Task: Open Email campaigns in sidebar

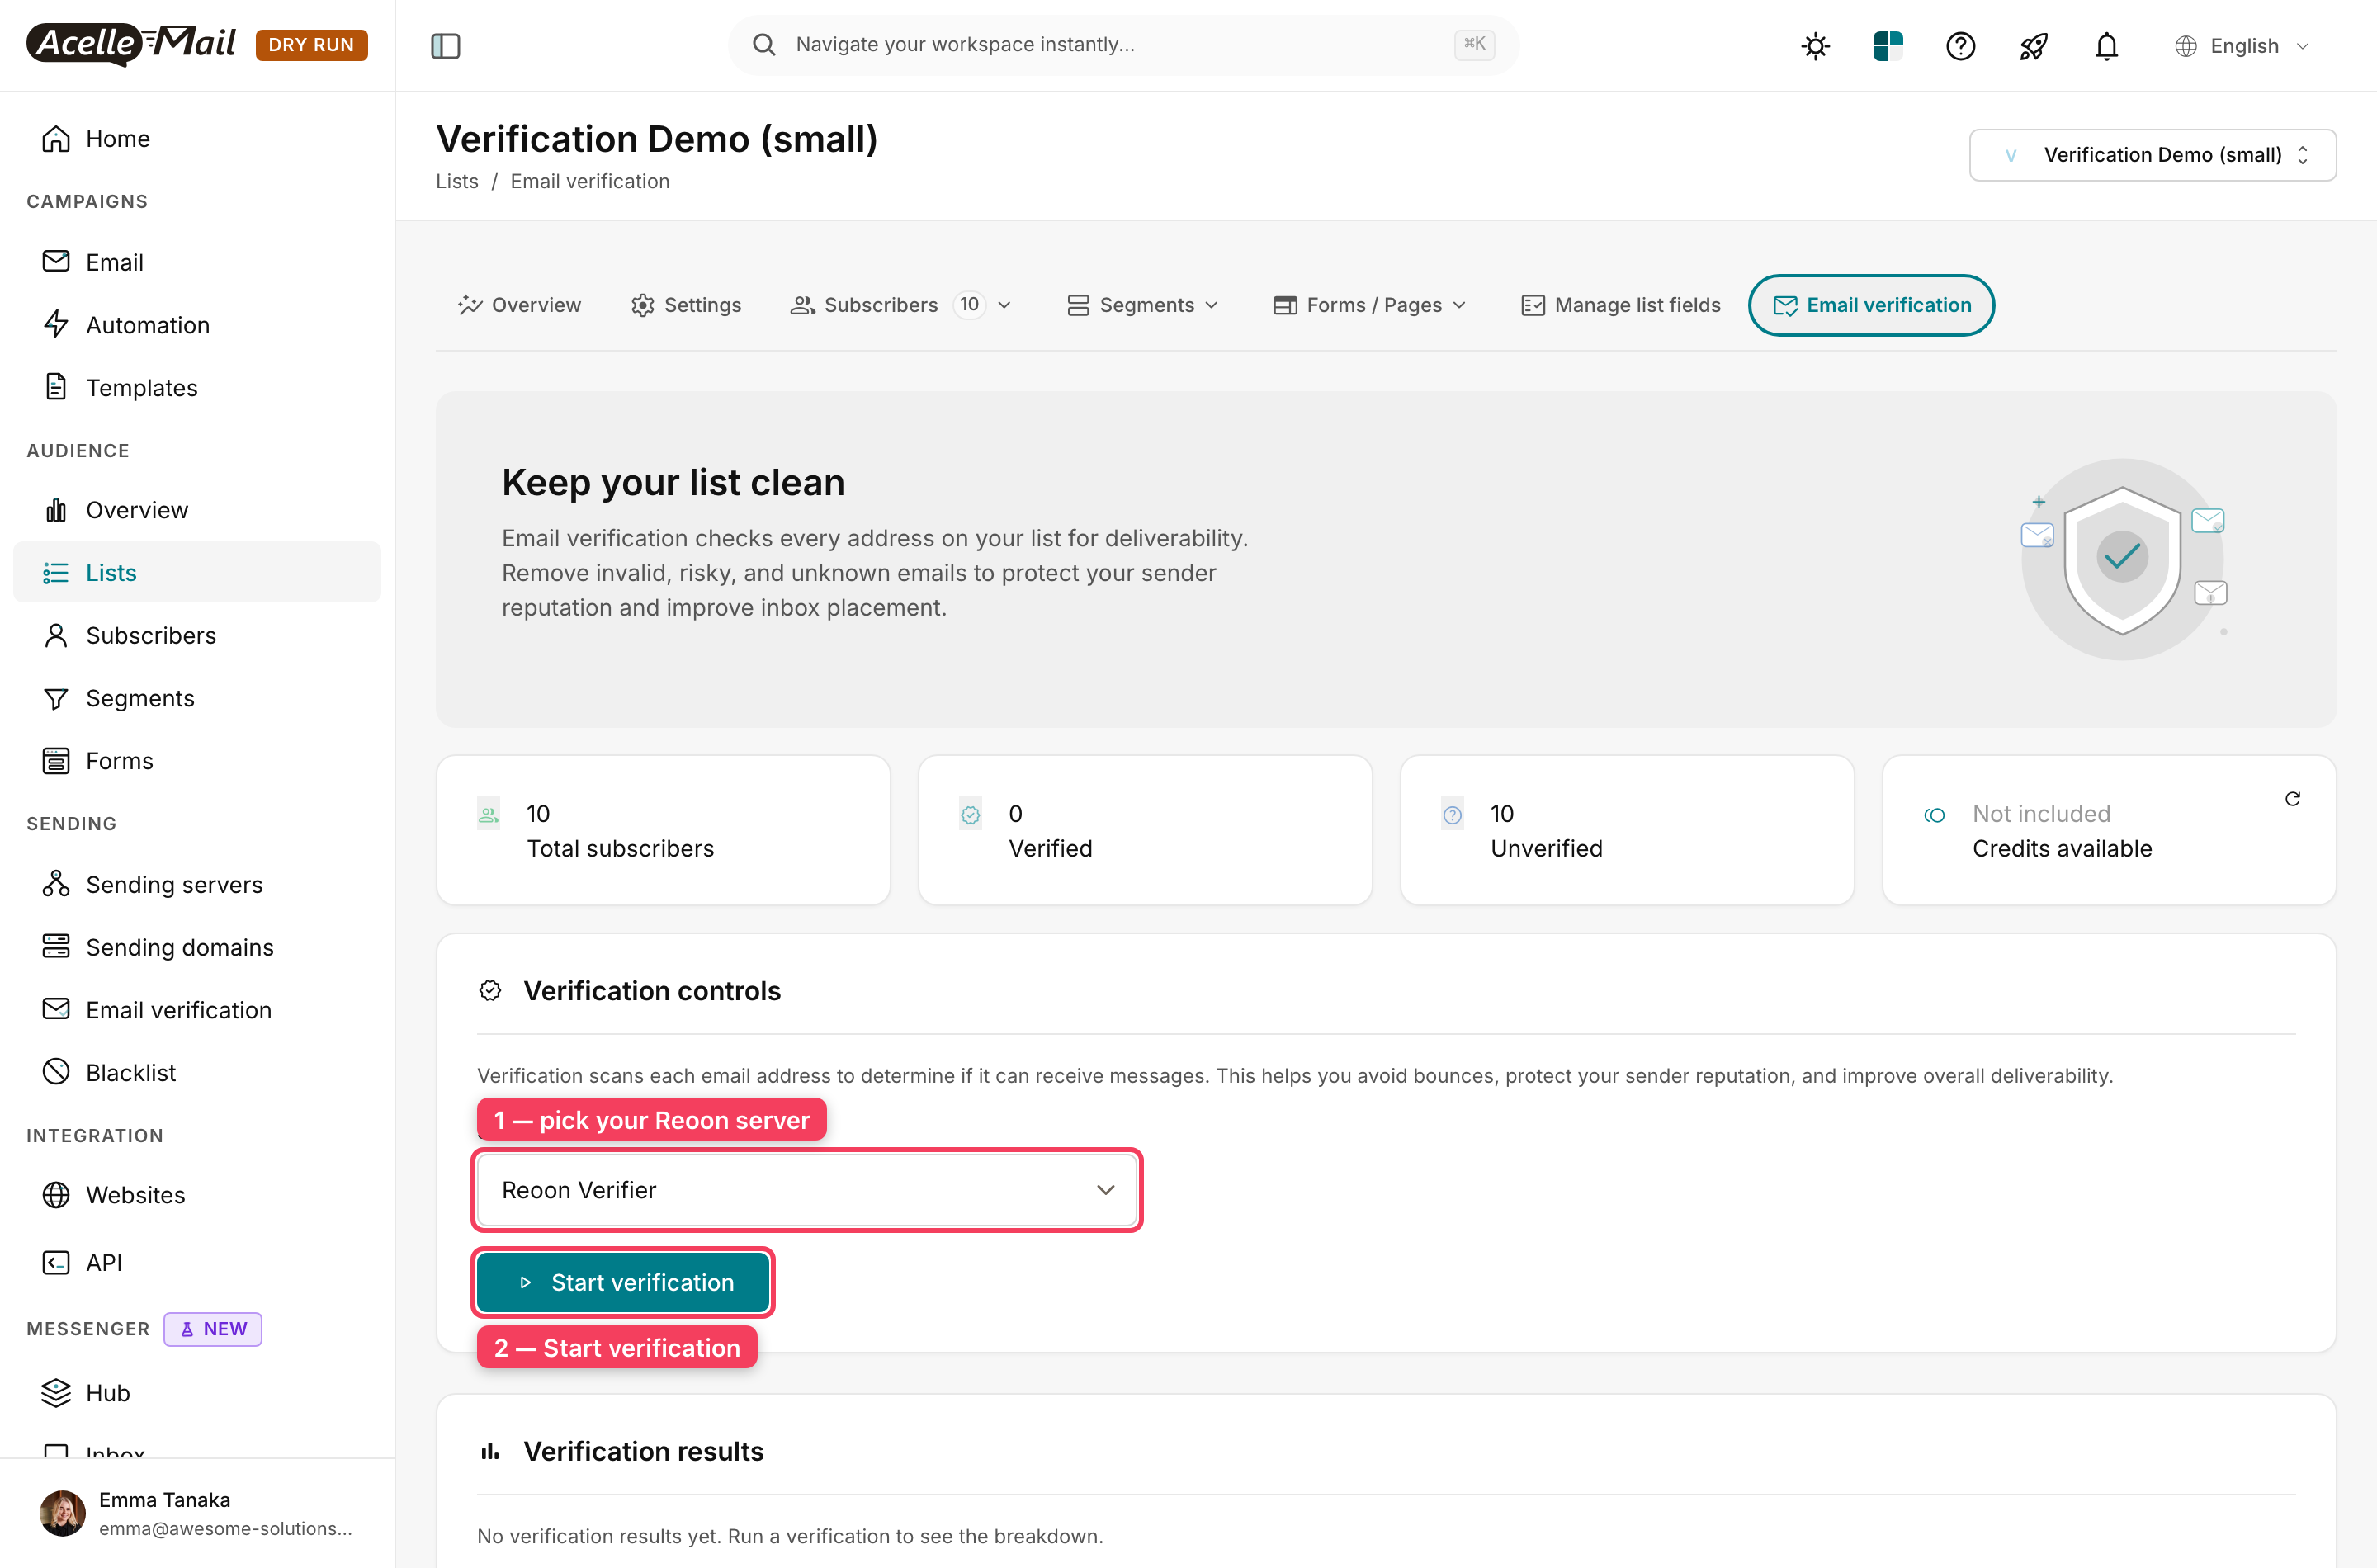Action: coord(197,262)
